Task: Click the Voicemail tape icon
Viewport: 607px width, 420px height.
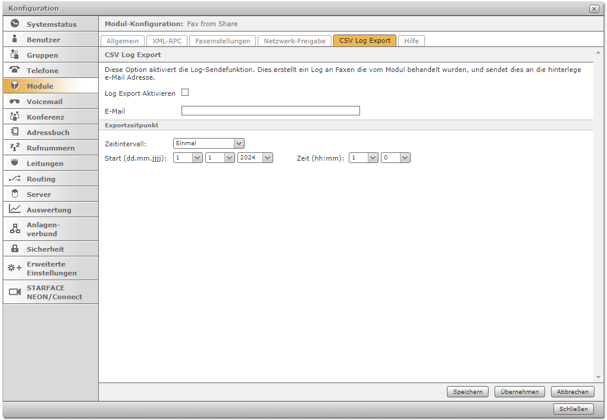Action: tap(15, 102)
